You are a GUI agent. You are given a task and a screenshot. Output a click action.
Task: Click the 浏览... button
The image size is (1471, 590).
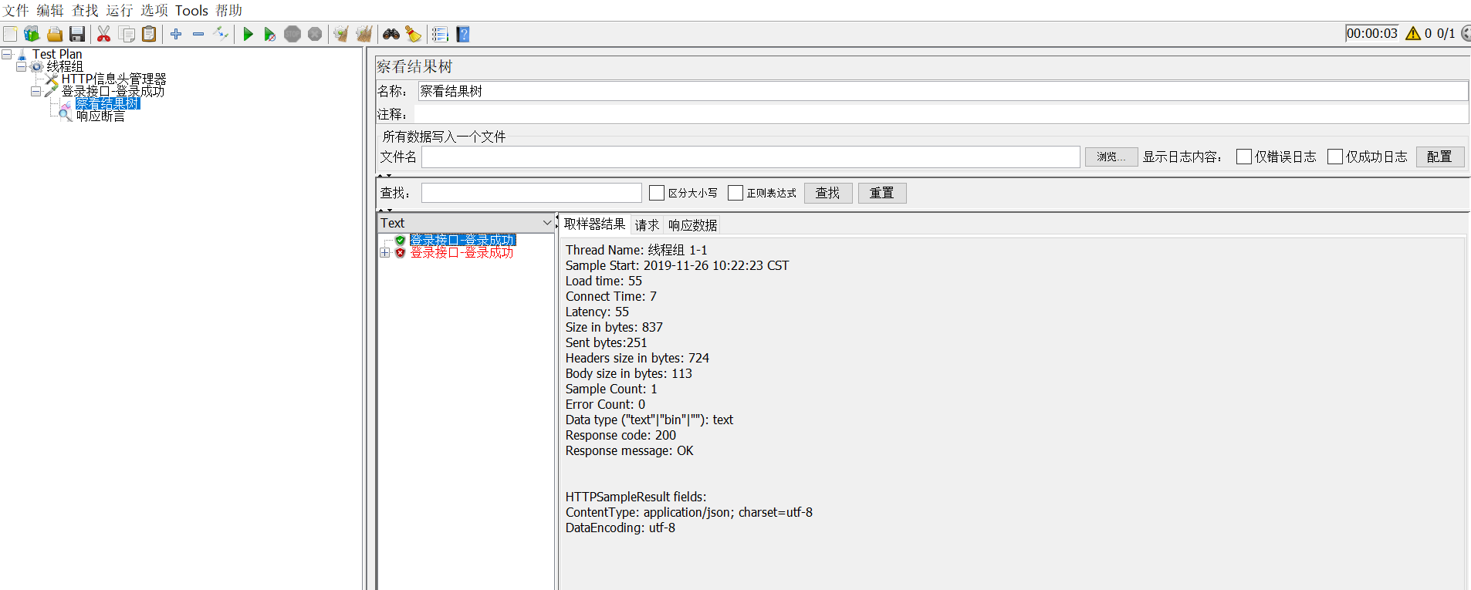tap(1111, 157)
